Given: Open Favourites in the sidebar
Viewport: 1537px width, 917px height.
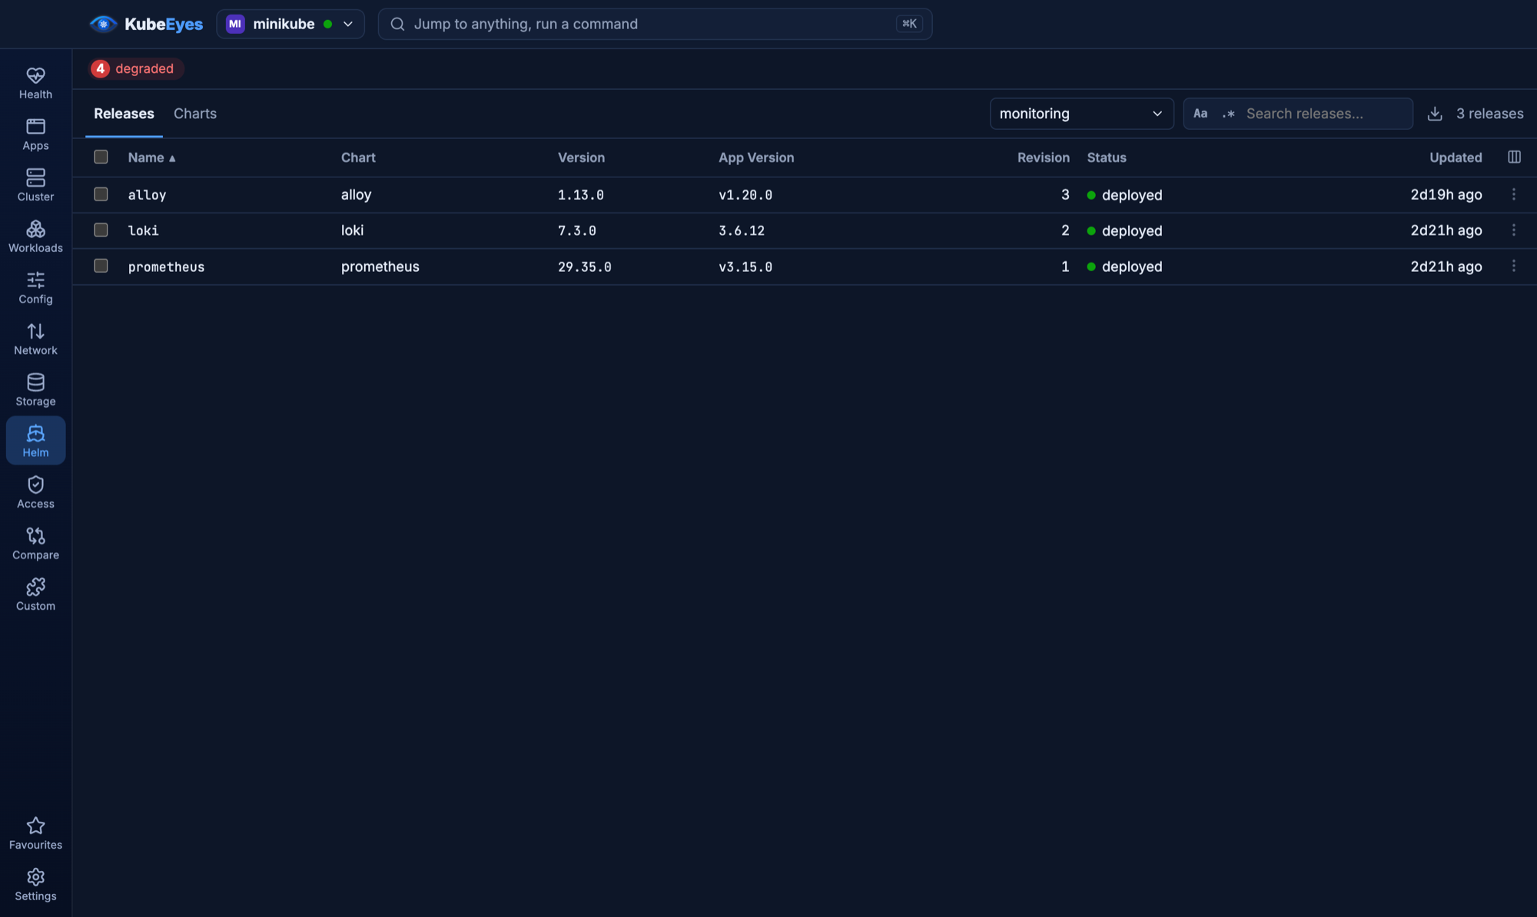Looking at the screenshot, I should 35,833.
